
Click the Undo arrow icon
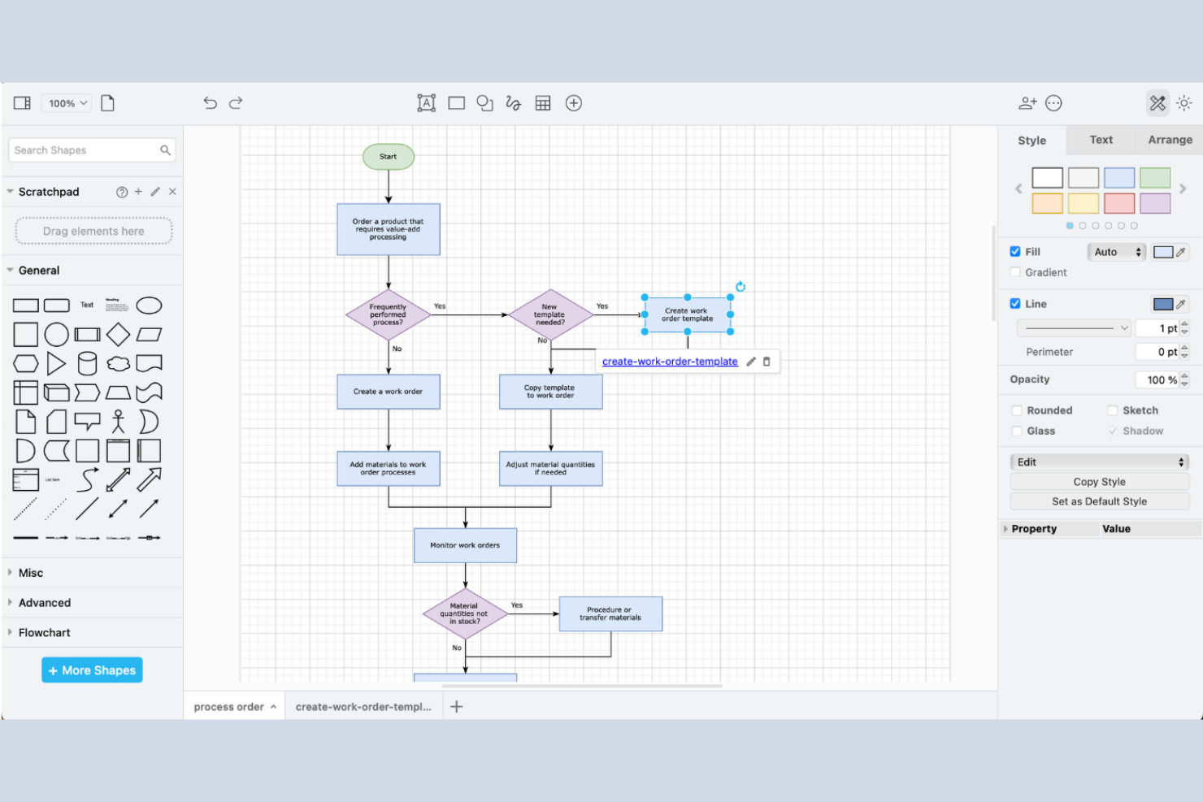(210, 103)
